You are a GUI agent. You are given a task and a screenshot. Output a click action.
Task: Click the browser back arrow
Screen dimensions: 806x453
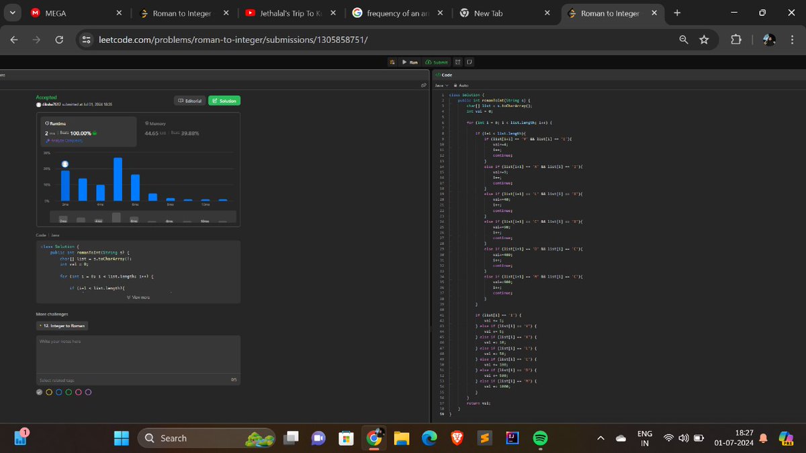[14, 40]
